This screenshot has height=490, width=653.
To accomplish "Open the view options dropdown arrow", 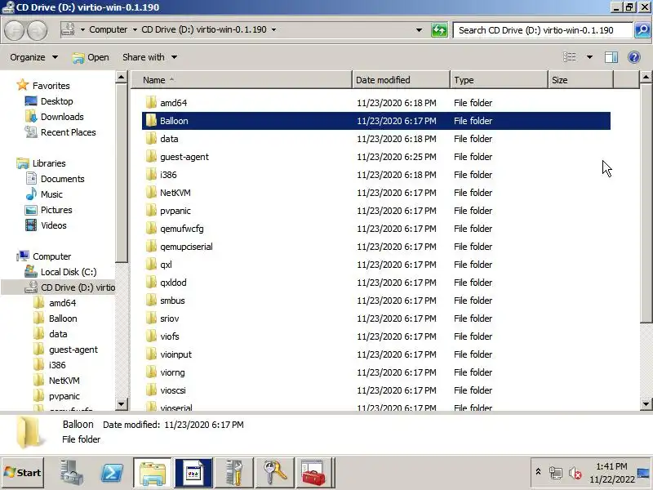I will click(589, 57).
